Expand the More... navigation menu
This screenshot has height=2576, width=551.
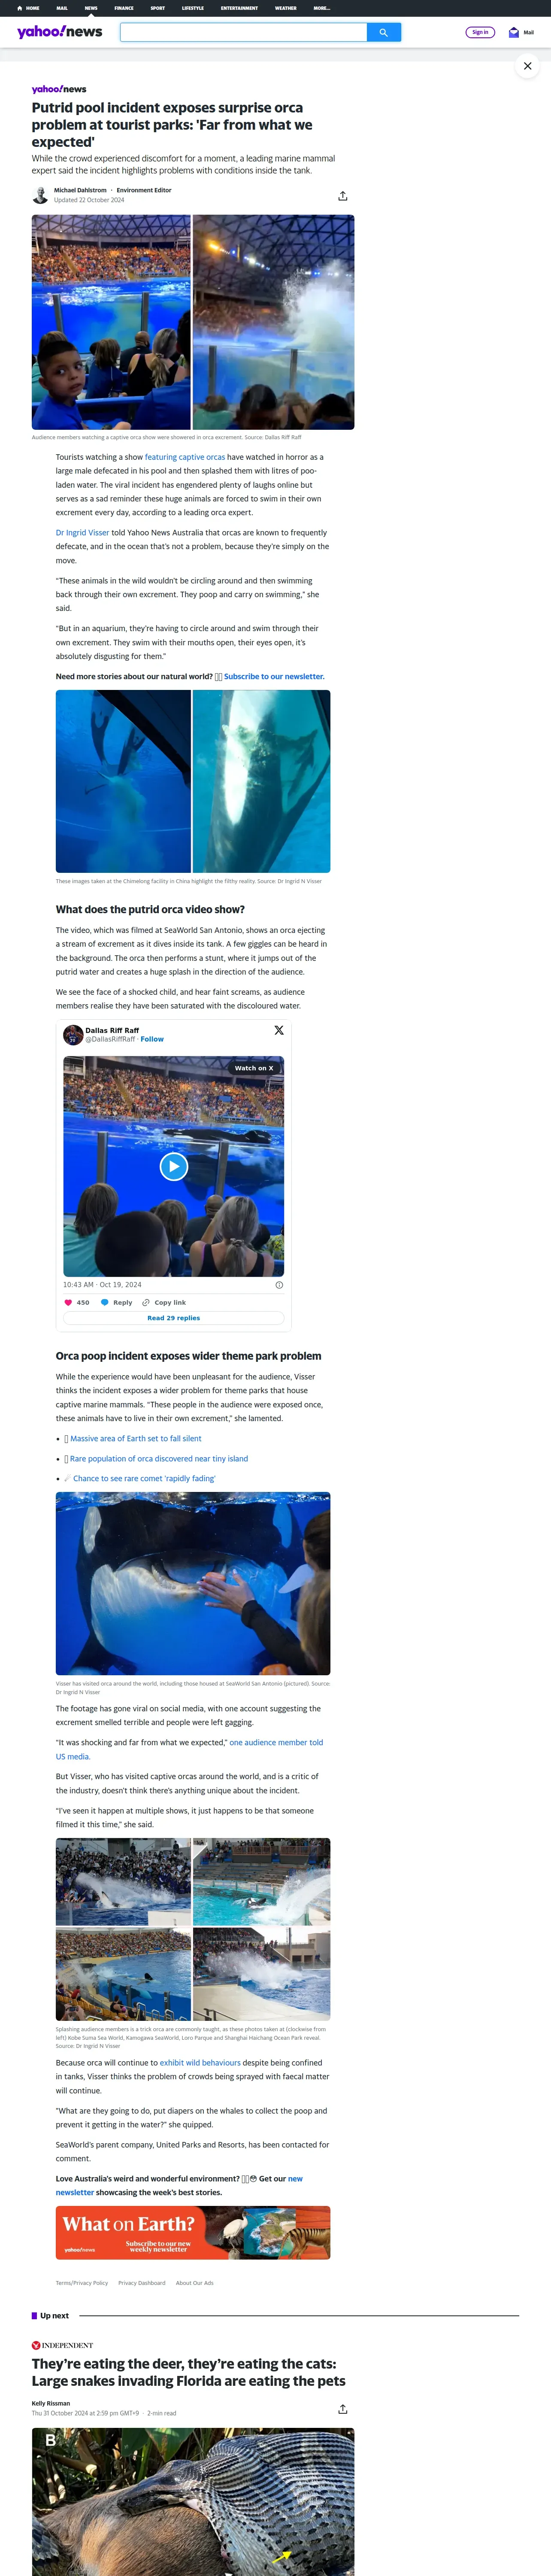pyautogui.click(x=321, y=8)
